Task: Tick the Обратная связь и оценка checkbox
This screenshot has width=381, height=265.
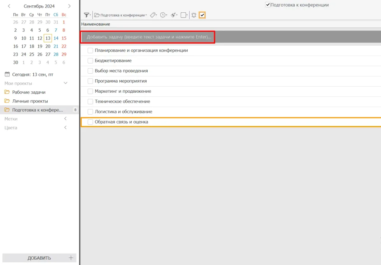Action: [90, 122]
